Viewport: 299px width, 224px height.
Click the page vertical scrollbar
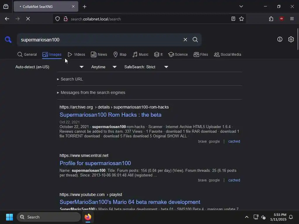(298, 39)
